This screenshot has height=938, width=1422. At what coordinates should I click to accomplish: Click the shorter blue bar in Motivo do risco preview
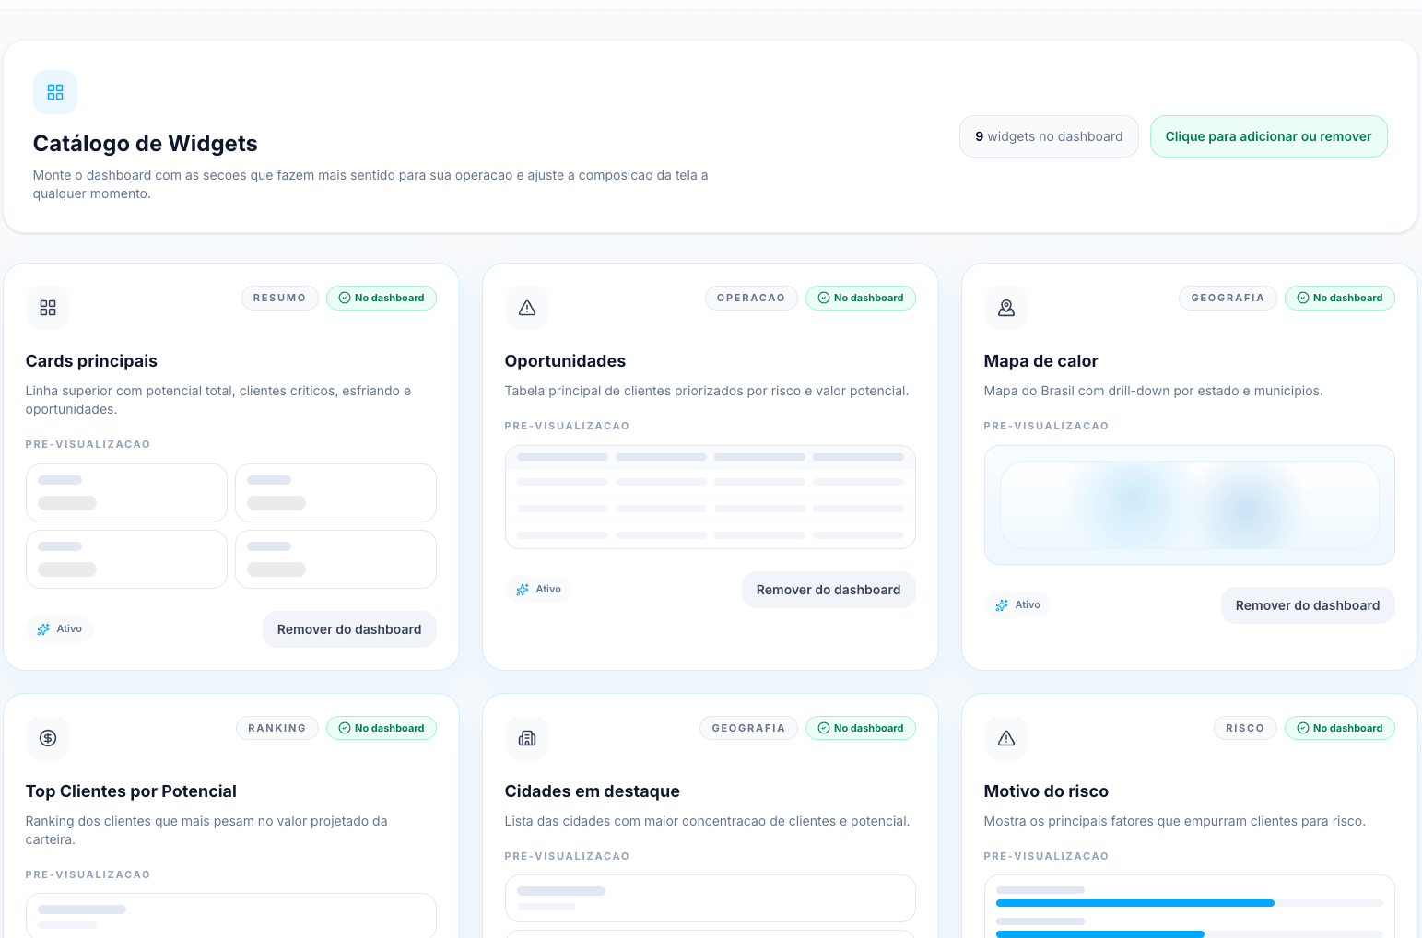point(1100,934)
